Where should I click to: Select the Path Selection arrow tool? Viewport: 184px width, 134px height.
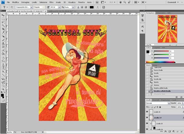coord(3,71)
